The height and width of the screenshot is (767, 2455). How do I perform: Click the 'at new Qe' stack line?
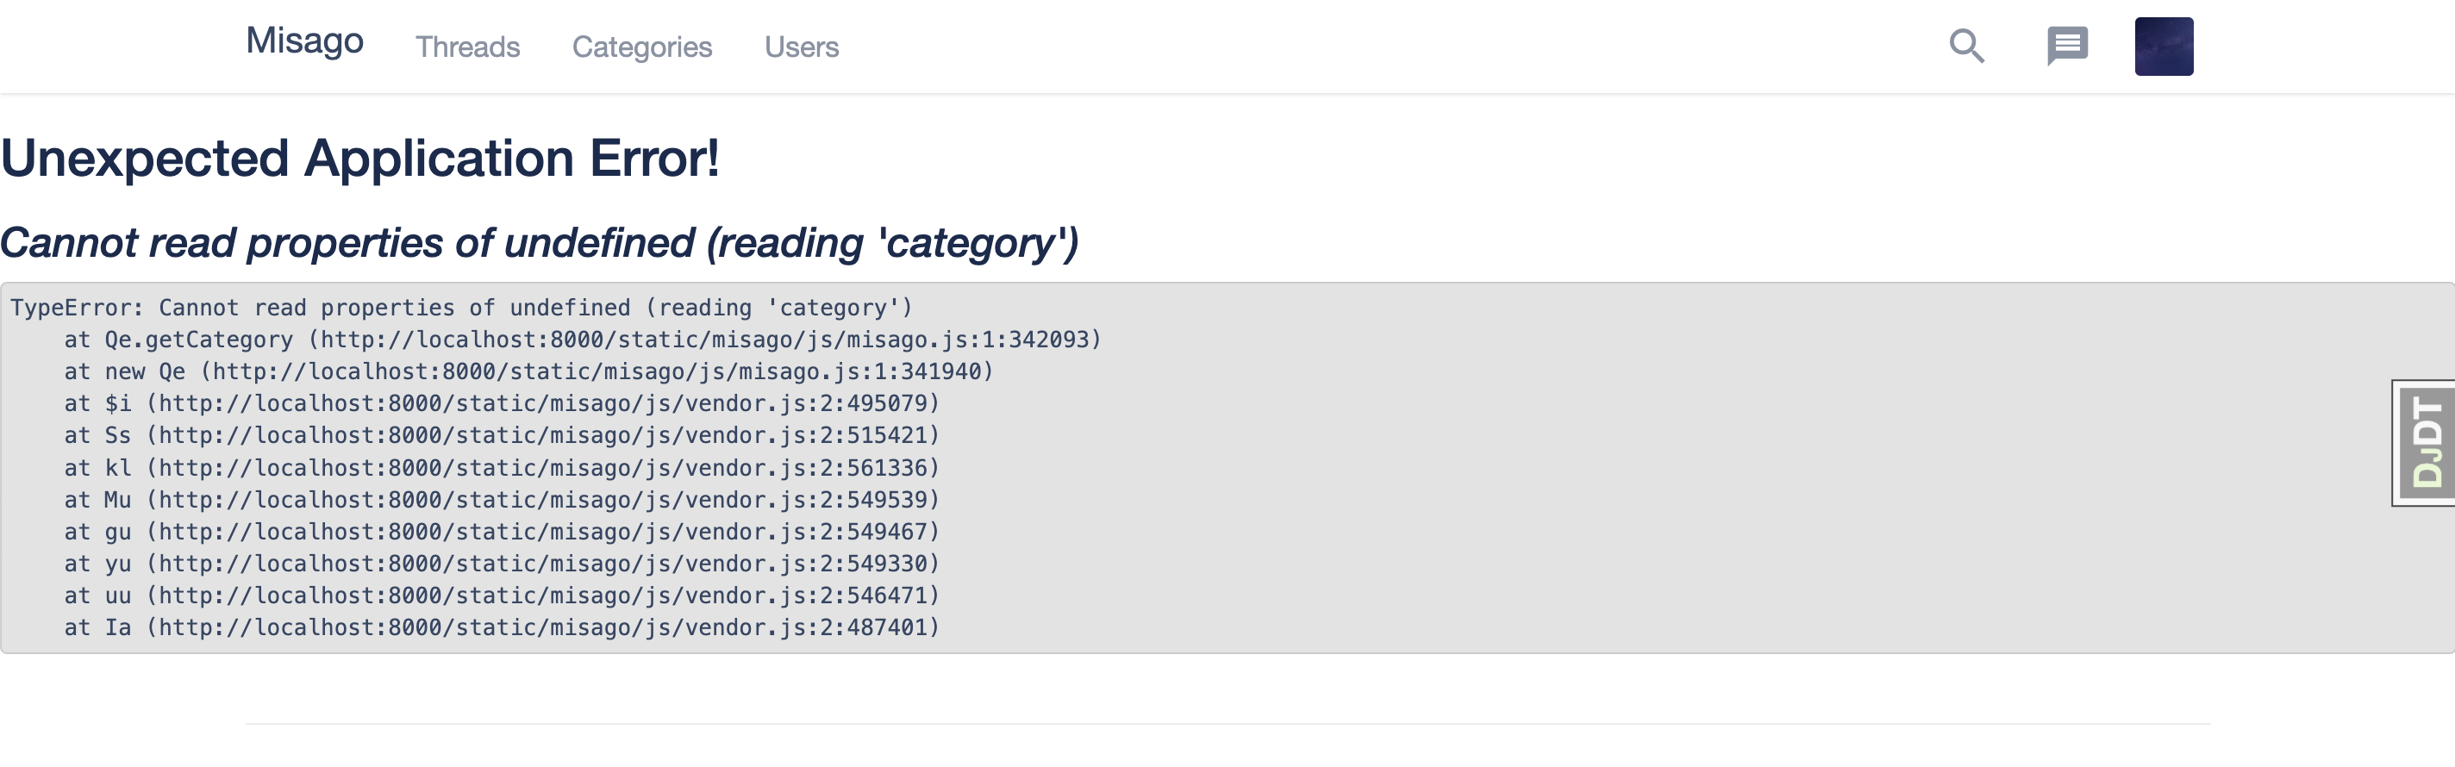pos(528,371)
